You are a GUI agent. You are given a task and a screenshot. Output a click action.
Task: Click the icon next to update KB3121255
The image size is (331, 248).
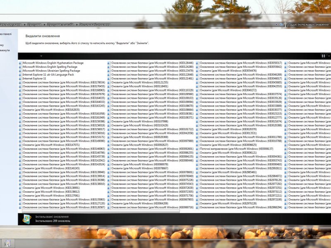(109, 82)
